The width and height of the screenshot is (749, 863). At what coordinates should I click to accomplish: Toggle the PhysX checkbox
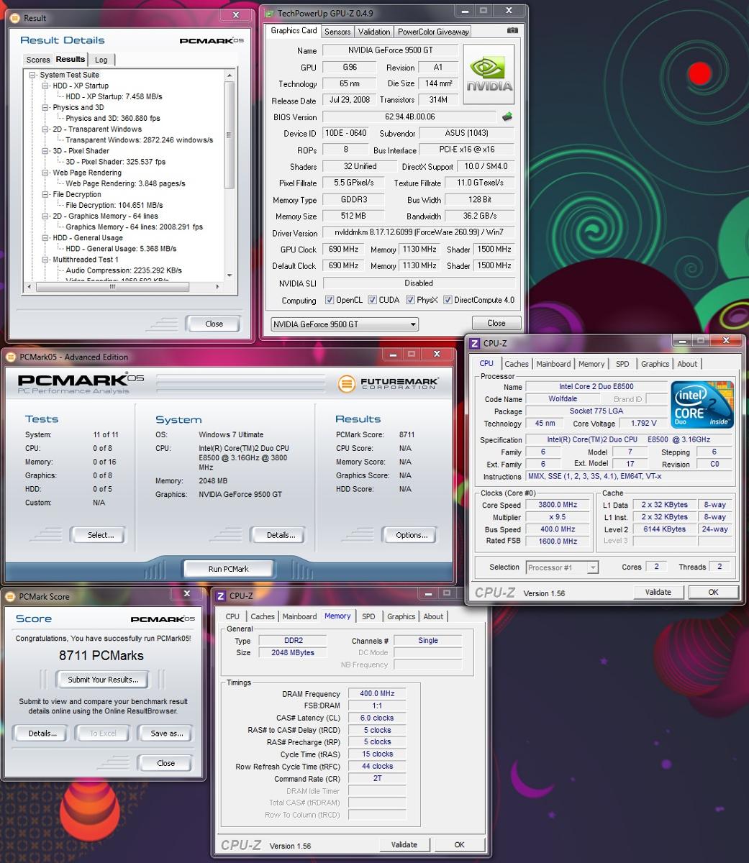pos(410,300)
